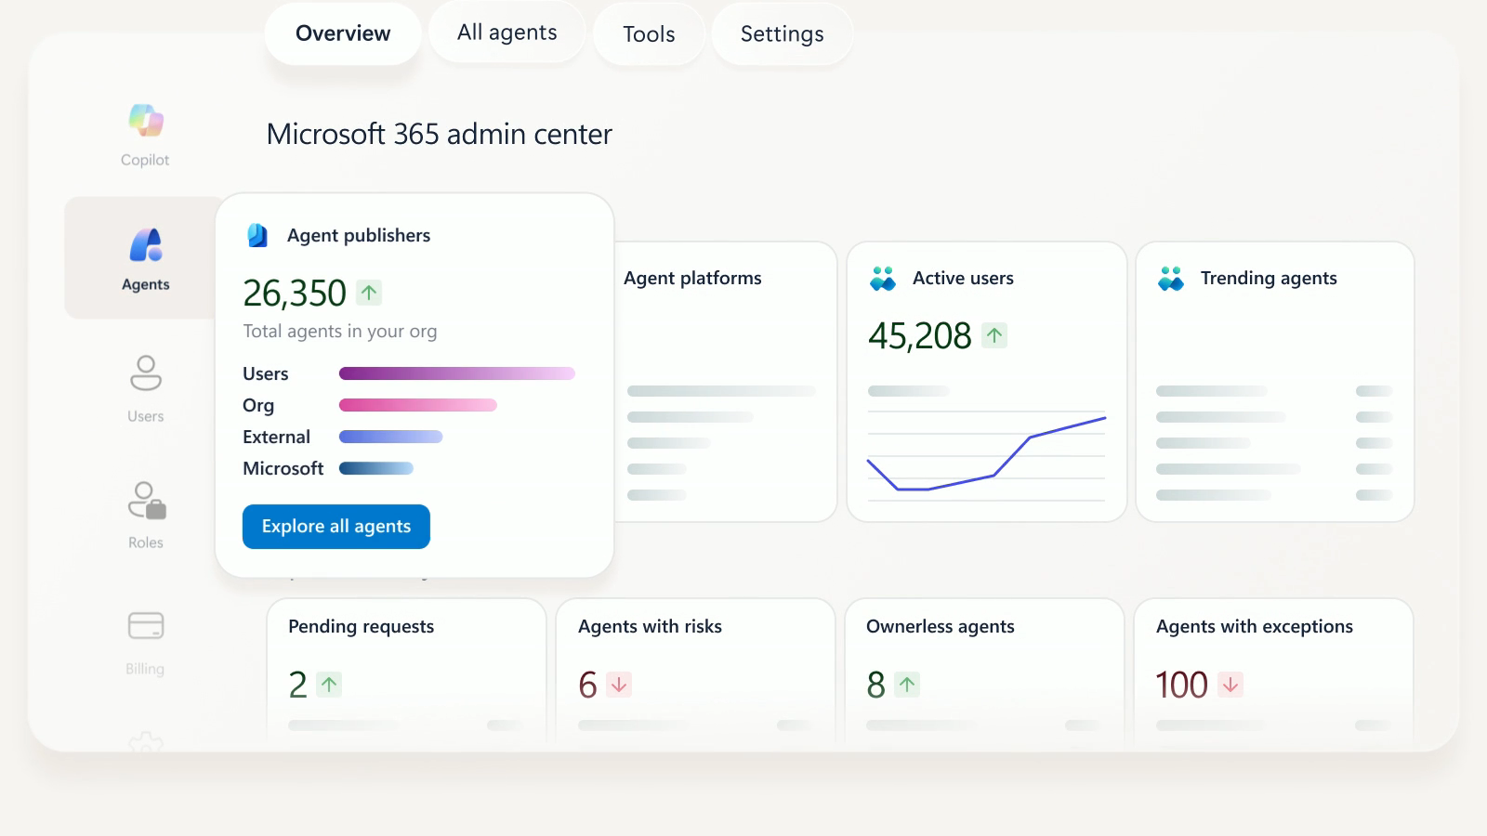Click the Explore all agents button

(336, 526)
